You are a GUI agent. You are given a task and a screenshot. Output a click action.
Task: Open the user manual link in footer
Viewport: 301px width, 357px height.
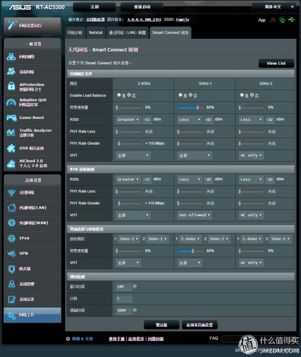coord(116,339)
